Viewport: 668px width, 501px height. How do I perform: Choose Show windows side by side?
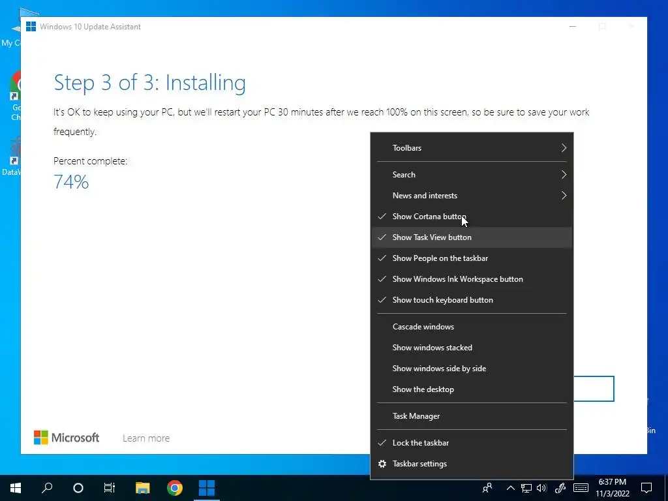(472, 369)
